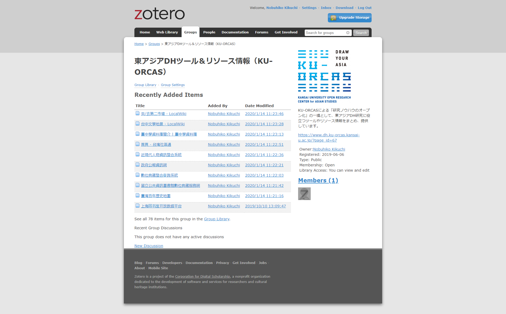Viewport: 506px width, 314px height.
Task: Open item 臺灣百年歷史地圖
Action: [155, 196]
